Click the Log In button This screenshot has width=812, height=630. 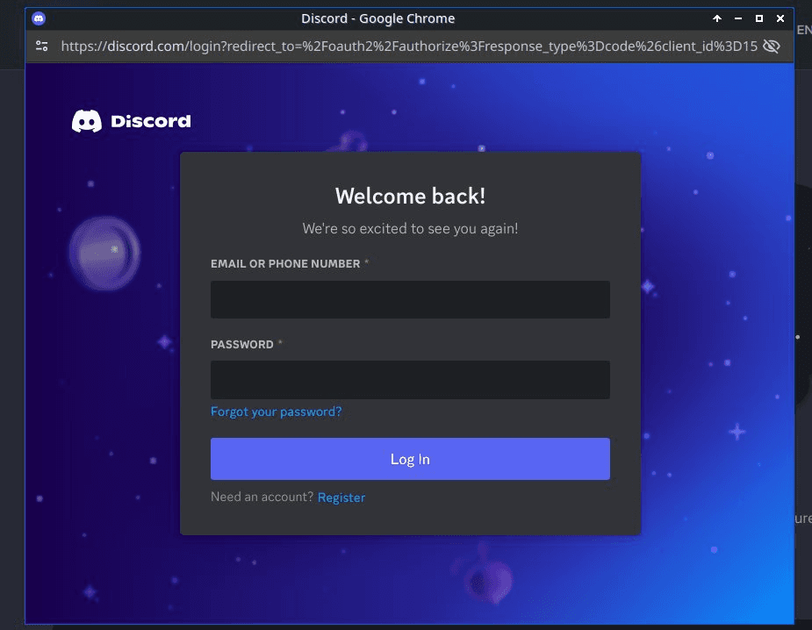410,459
